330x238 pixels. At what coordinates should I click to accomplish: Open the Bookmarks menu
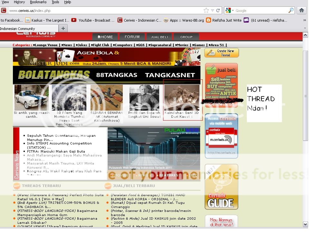38,2
